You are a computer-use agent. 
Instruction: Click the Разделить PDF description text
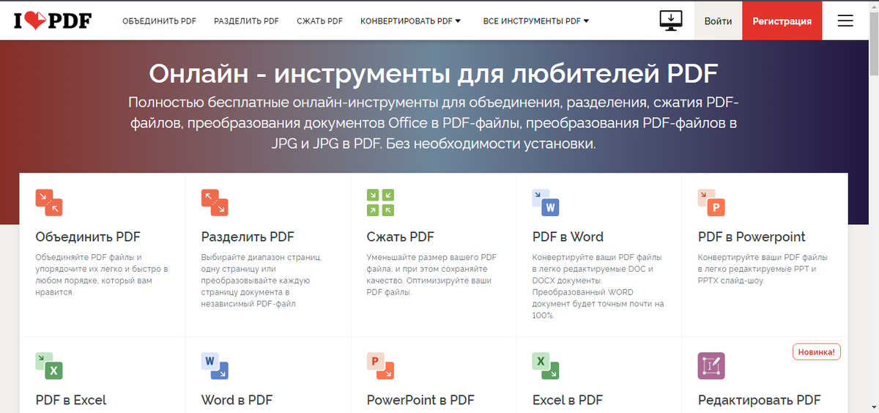(x=262, y=280)
